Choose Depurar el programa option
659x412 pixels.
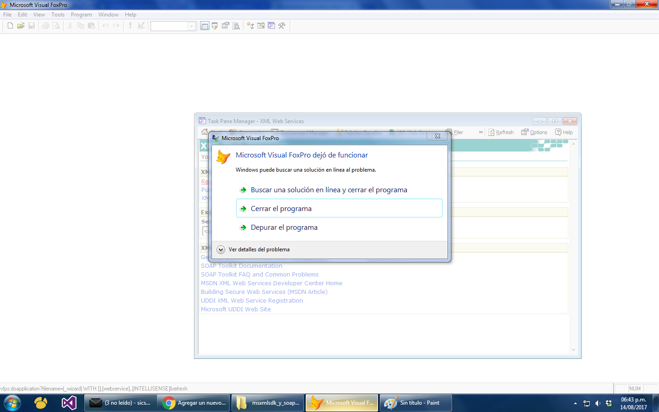click(339, 228)
